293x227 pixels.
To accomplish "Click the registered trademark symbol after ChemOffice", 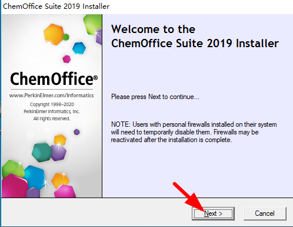I will (95, 78).
